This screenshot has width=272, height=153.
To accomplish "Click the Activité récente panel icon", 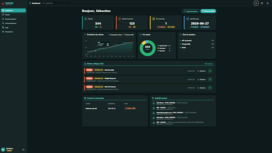I will tap(153, 98).
